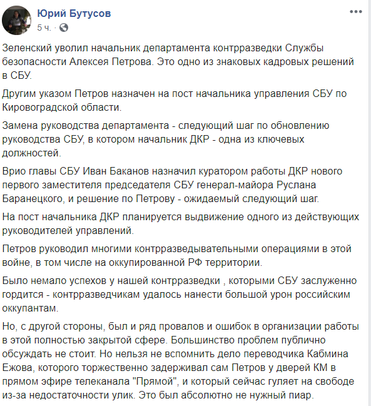
Task: Click the name 'Баранецкого' in the text
Action: coord(33,198)
